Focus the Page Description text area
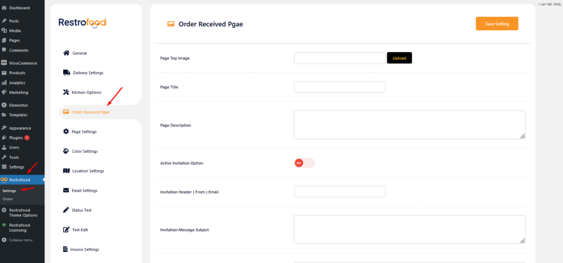This screenshot has height=263, width=563. (409, 125)
